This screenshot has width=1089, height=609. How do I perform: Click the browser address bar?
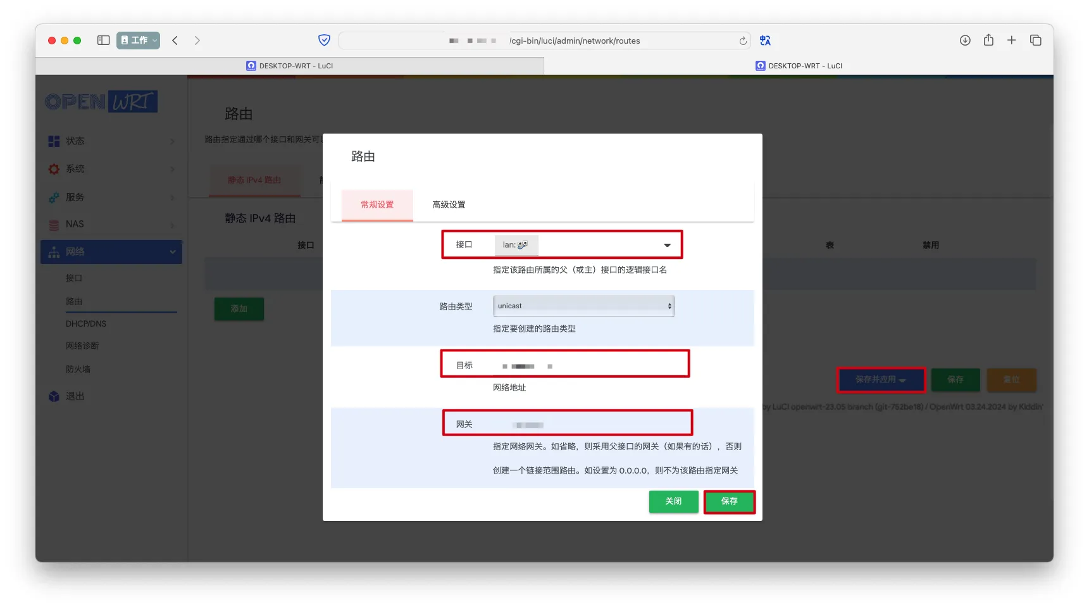544,41
